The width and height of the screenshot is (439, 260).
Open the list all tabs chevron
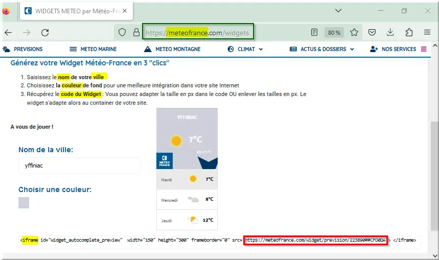pos(338,11)
